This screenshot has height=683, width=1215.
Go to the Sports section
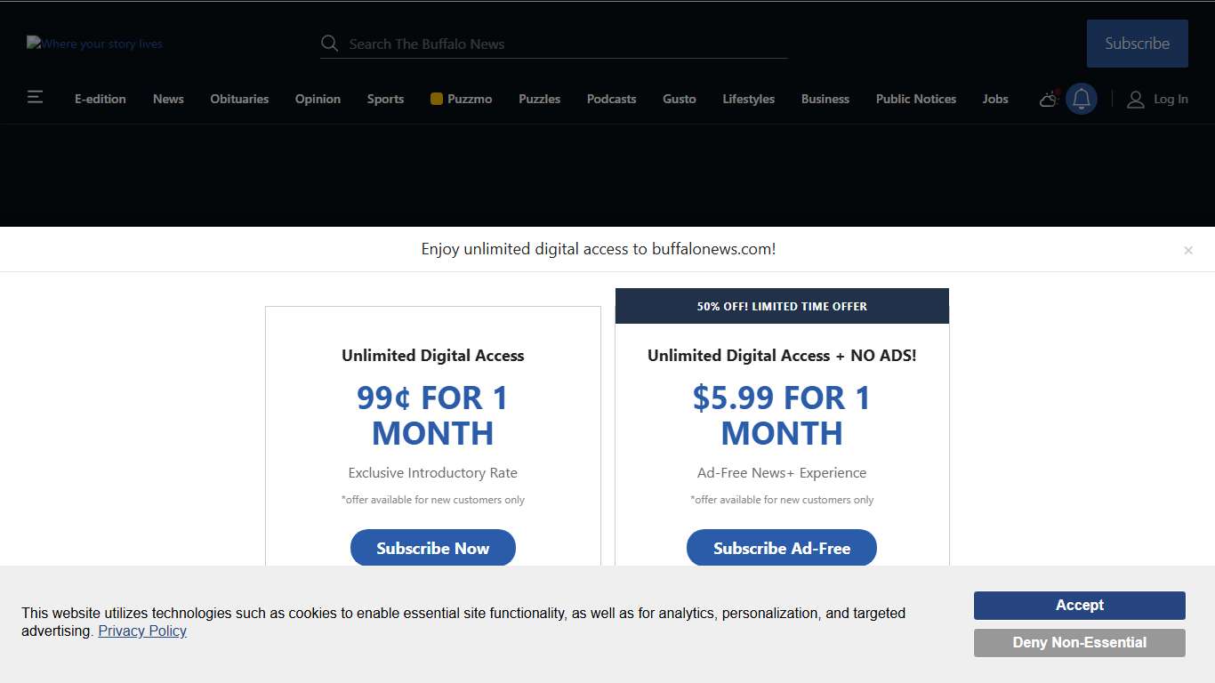point(385,99)
